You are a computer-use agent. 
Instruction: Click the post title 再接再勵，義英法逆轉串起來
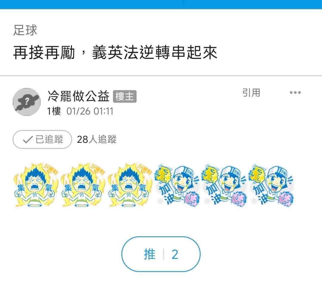pos(115,53)
